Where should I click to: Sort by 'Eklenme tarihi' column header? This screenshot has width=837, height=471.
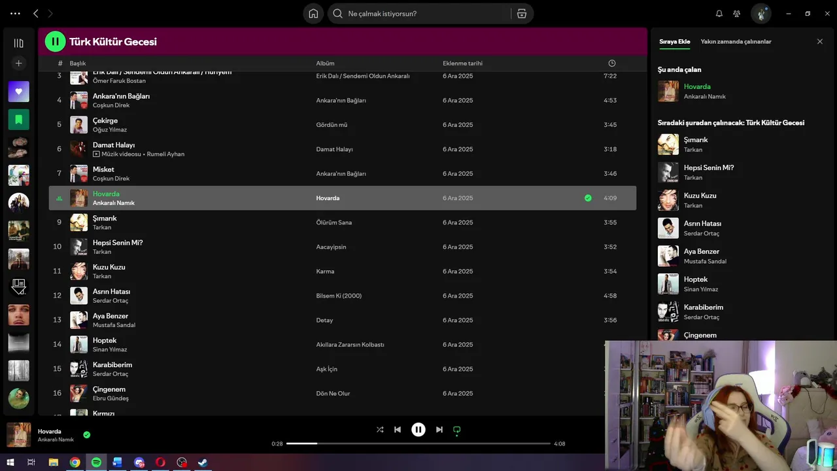pyautogui.click(x=462, y=63)
